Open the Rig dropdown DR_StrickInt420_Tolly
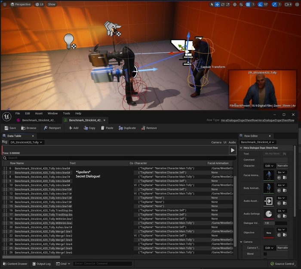The width and height of the screenshot is (301, 269). click(x=26, y=142)
